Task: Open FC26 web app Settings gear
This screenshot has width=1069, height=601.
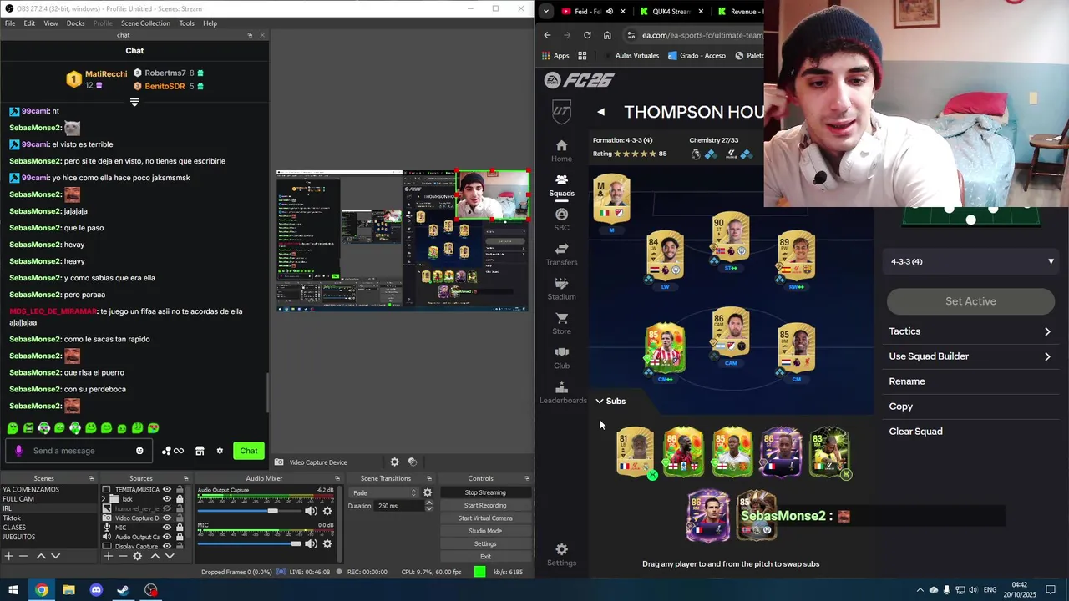Action: click(561, 554)
